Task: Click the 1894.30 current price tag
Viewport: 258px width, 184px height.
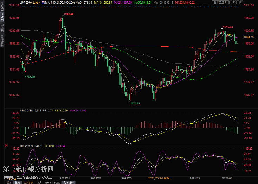Action: [249, 37]
